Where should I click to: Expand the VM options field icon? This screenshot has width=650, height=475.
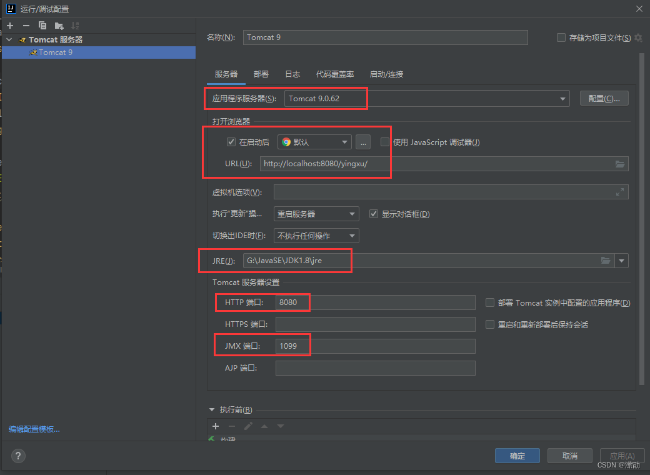tap(620, 192)
